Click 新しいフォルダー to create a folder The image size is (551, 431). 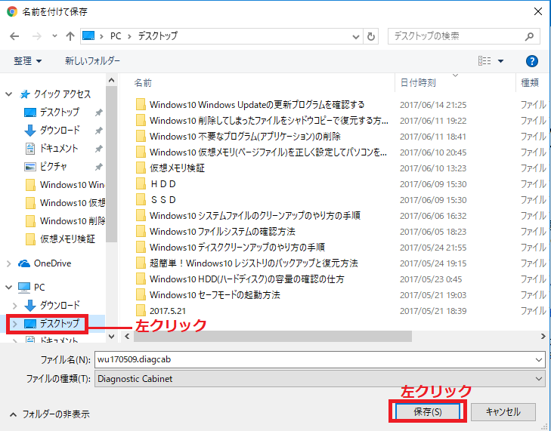click(x=92, y=60)
